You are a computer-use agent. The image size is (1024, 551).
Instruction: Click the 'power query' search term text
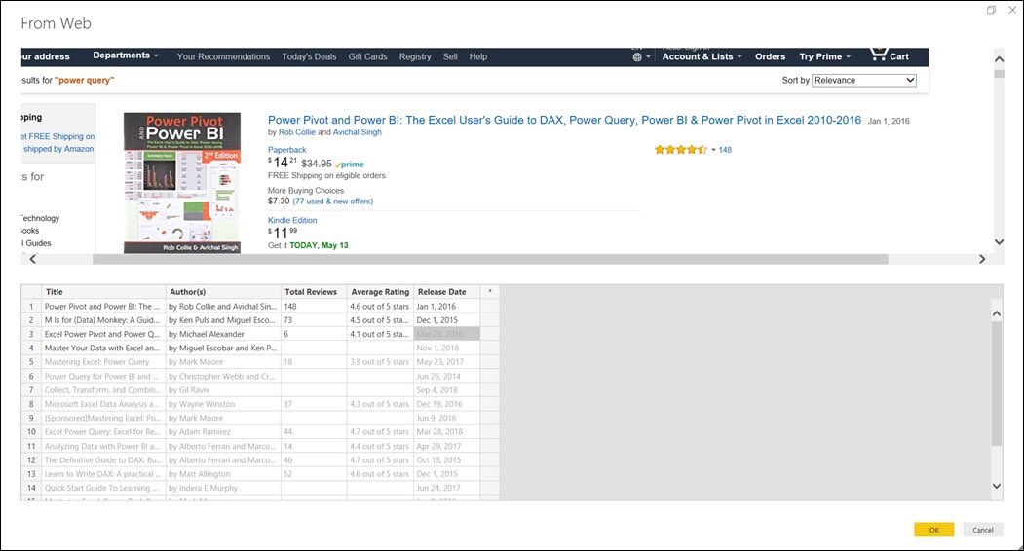84,80
